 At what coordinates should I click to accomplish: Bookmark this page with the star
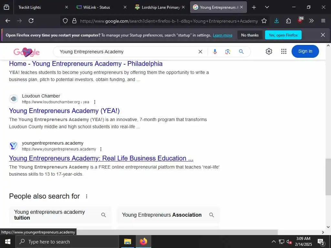(264, 21)
